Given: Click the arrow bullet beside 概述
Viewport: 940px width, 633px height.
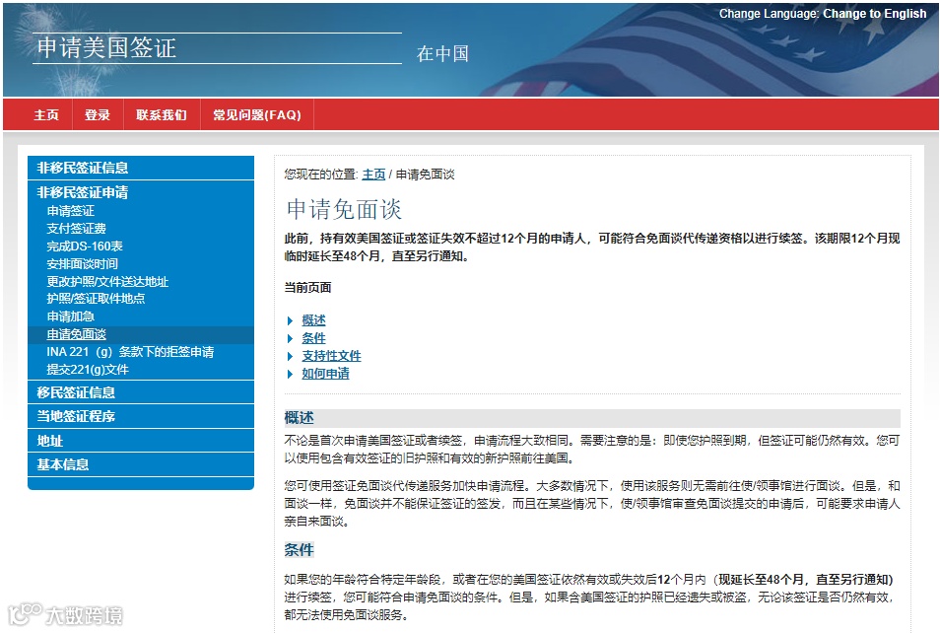Looking at the screenshot, I should pos(290,321).
